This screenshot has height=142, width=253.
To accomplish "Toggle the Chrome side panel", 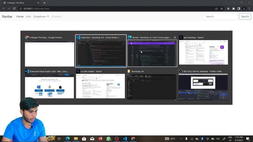I will coord(239,9).
